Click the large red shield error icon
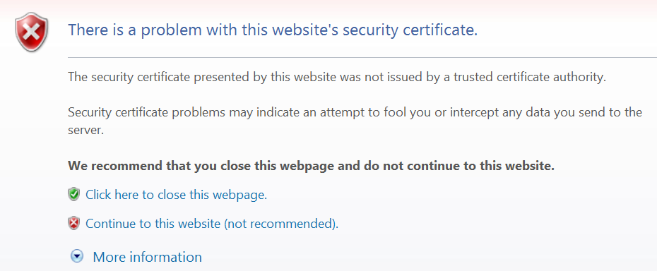 (31, 32)
